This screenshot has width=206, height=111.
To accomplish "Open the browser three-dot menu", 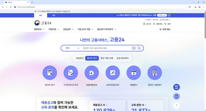I will coord(203,7).
